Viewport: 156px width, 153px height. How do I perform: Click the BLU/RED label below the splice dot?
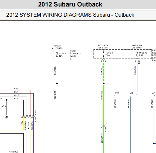point(55,95)
